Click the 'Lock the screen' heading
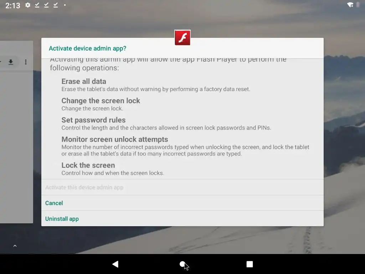The image size is (365, 274). (88, 165)
